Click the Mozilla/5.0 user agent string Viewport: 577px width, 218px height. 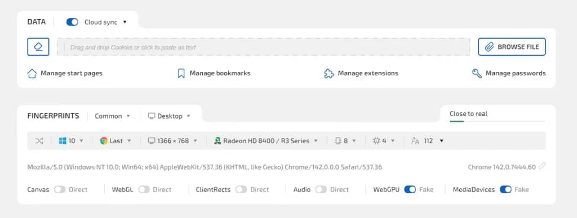[x=205, y=167]
